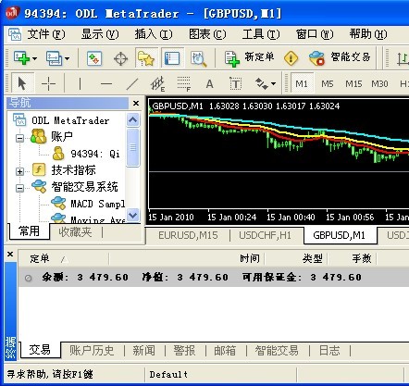This screenshot has height=386, width=409.
Task: Toggle the Market Watch window icon
Action: [94, 58]
